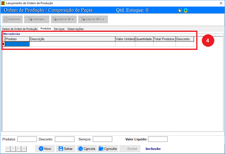Image resolution: width=225 pixels, height=154 pixels.
Task: Save the order with Salvar
Action: coord(66,149)
